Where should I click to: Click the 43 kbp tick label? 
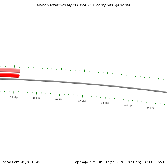(105, 103)
